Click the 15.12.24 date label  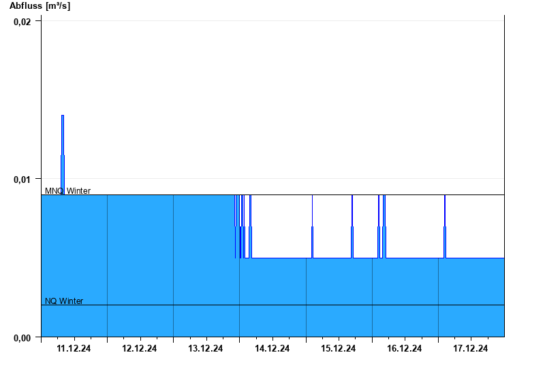338,348
